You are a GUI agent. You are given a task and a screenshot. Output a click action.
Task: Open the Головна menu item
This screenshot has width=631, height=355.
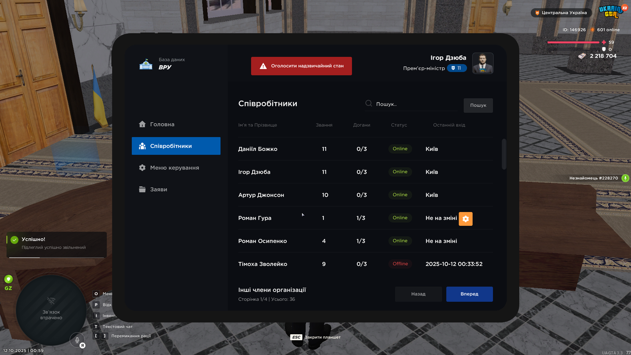(x=176, y=124)
